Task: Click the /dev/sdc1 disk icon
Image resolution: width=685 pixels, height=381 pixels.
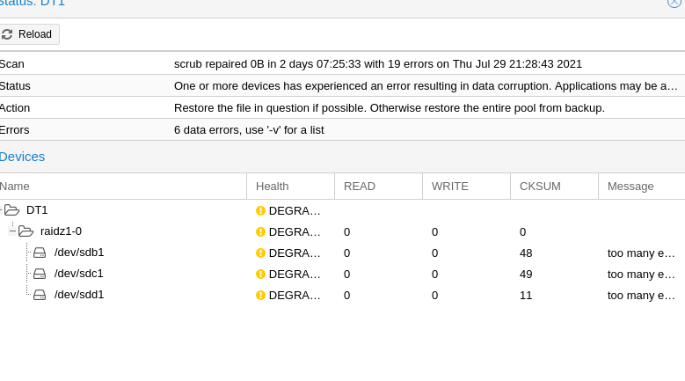Action: pos(40,274)
